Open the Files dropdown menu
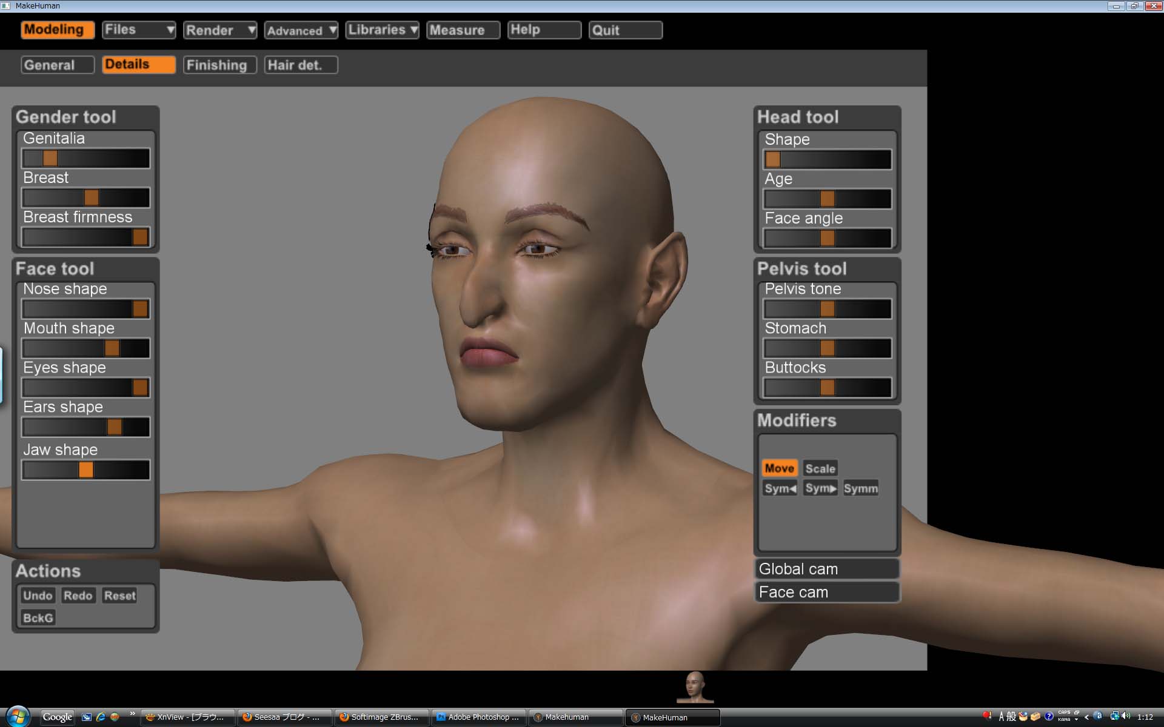The width and height of the screenshot is (1164, 727). click(138, 30)
